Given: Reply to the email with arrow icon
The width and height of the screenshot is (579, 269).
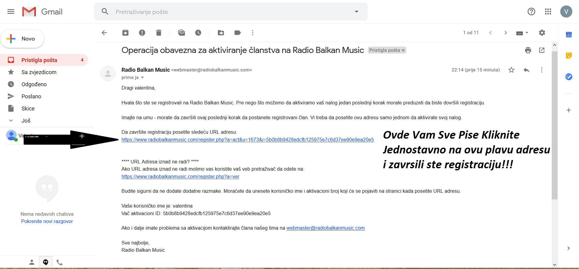Looking at the screenshot, I should [527, 70].
